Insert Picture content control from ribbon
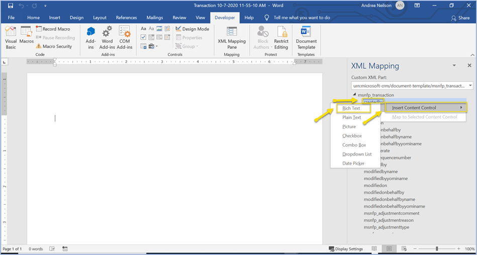This screenshot has width=477, height=255. pyautogui.click(x=159, y=29)
